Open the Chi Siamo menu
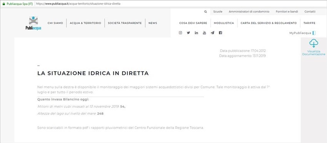 [55, 23]
